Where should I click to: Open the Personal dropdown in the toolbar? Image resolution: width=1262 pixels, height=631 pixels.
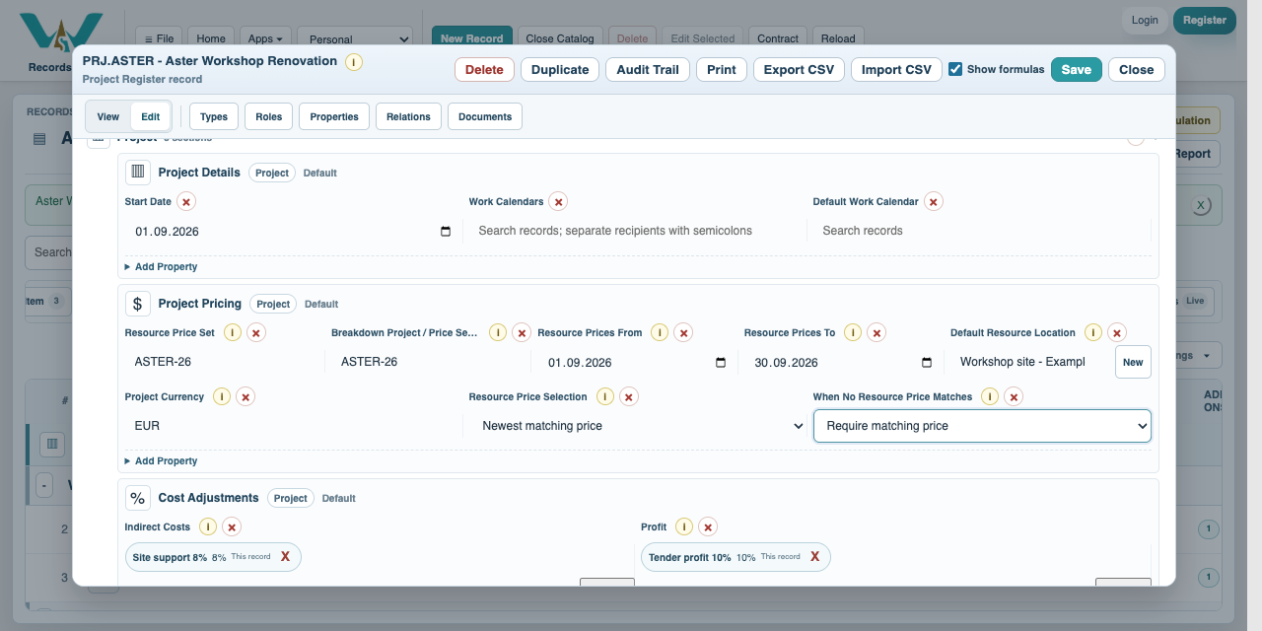(x=355, y=38)
